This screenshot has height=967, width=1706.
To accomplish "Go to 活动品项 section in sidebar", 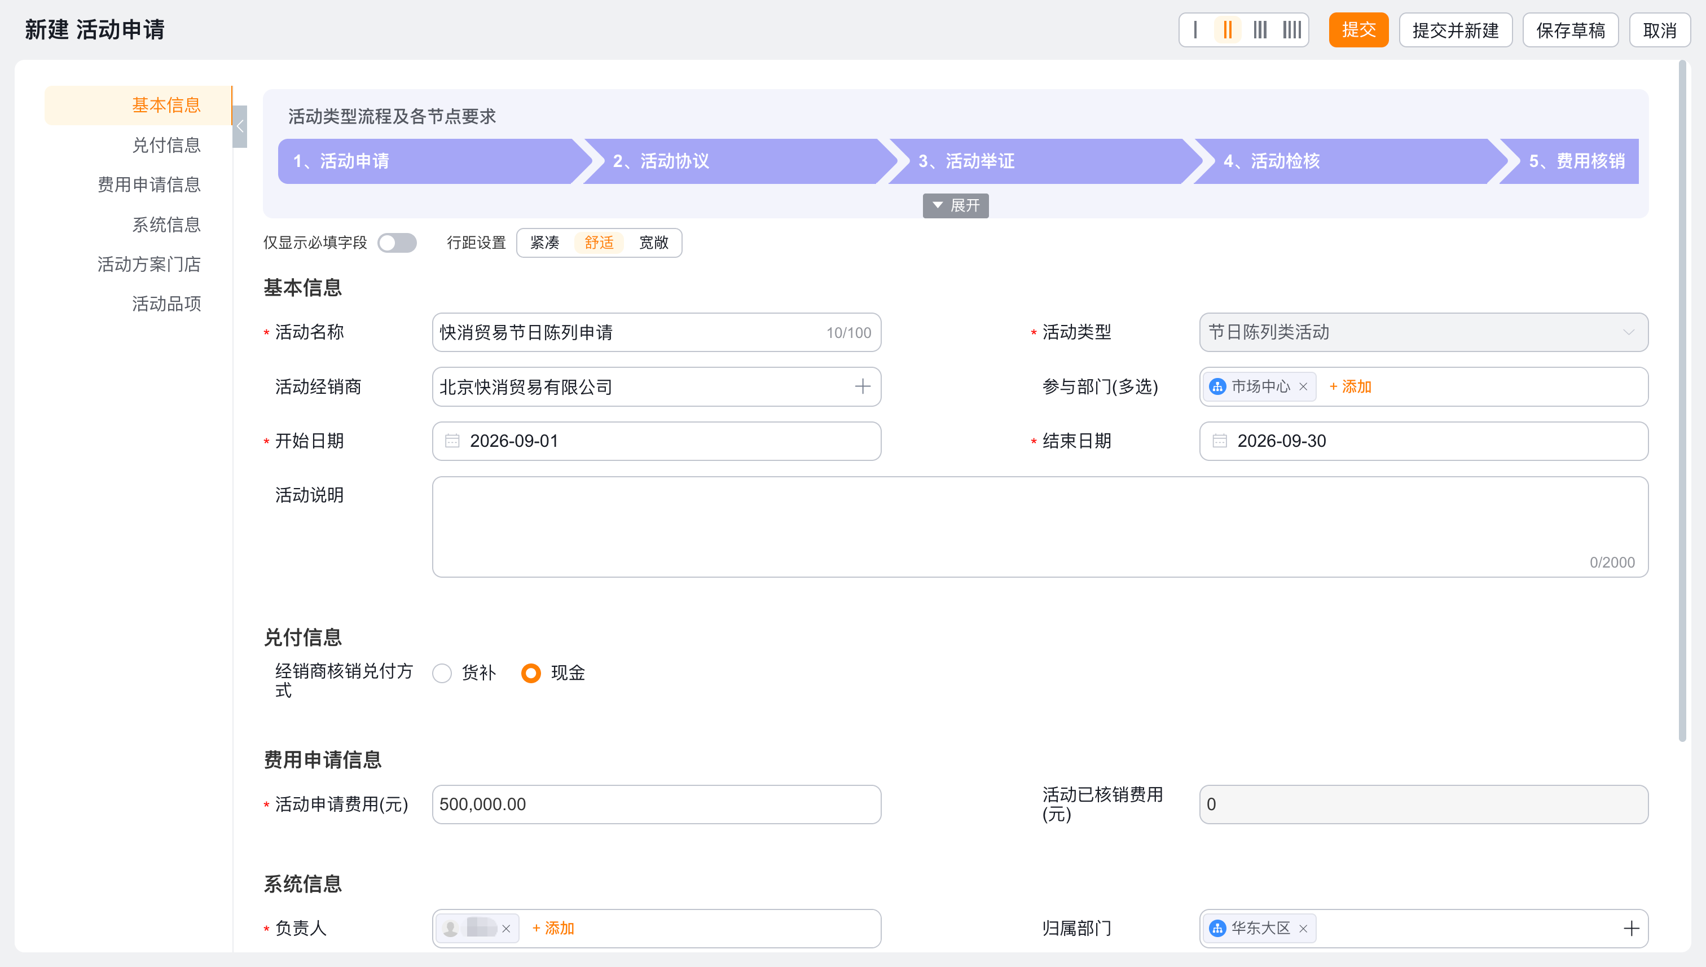I will point(166,304).
